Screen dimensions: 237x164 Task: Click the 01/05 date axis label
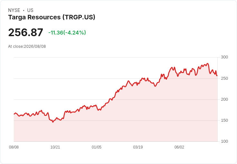97,147
